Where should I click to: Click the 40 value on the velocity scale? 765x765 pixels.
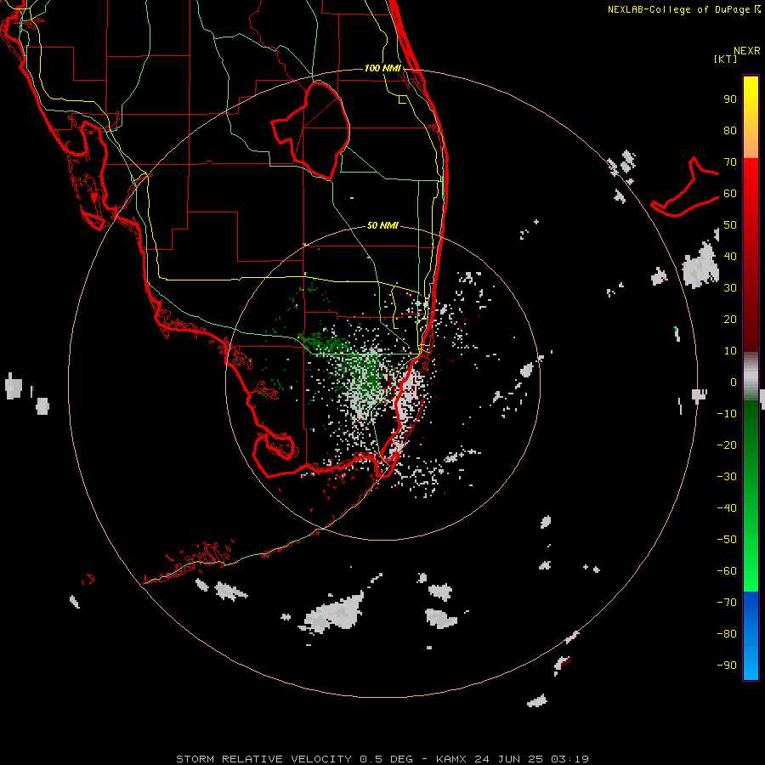coord(730,257)
